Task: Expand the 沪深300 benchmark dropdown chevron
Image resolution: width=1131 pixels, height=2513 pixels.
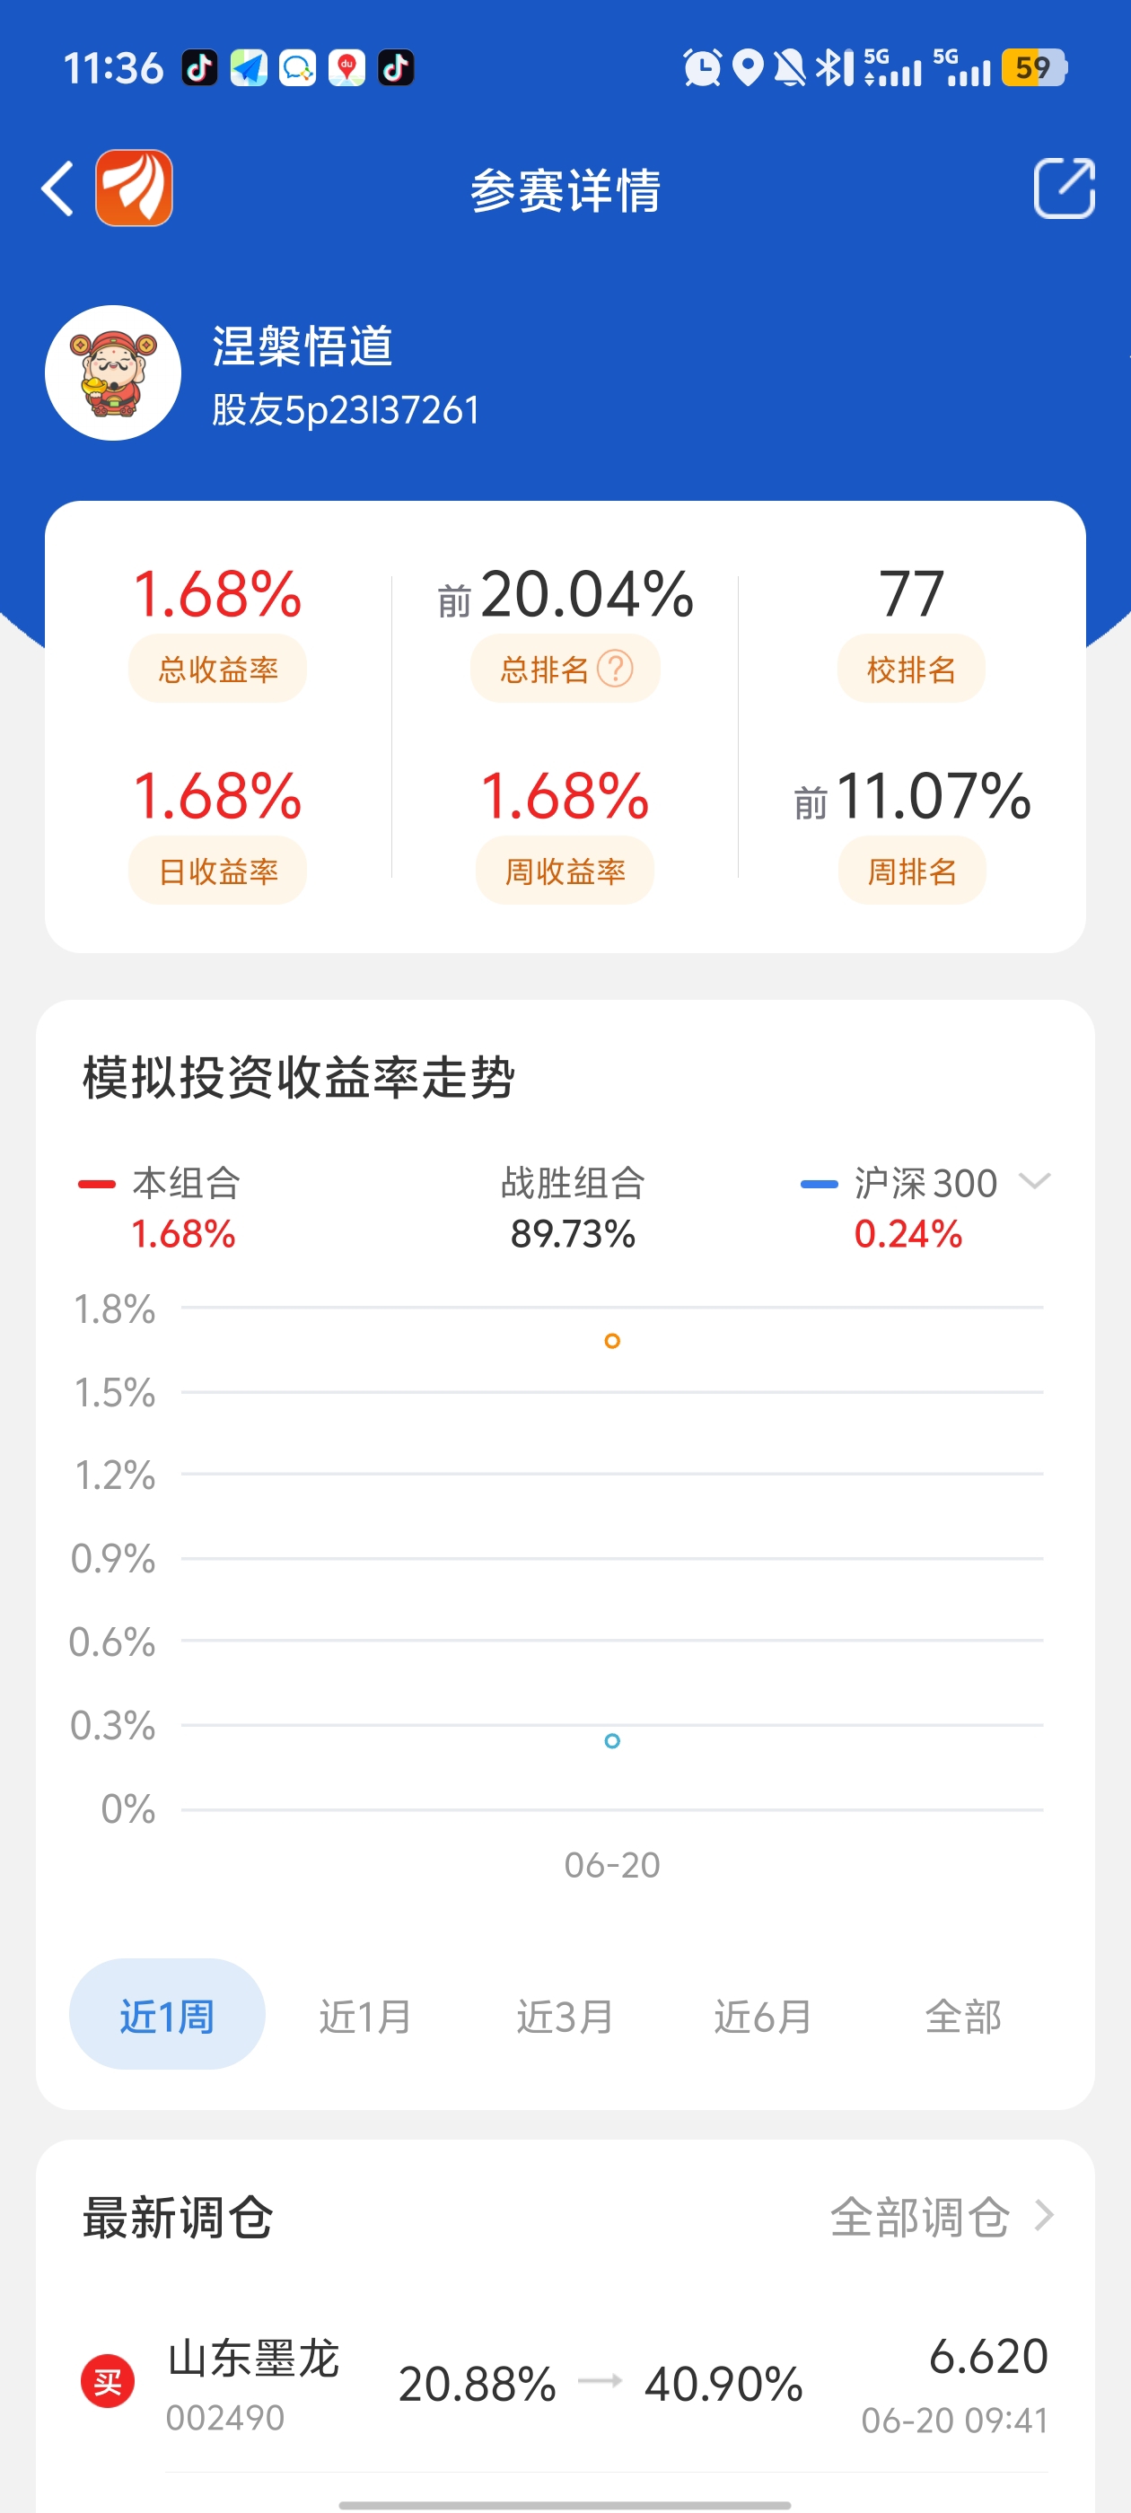Action: tap(1034, 1181)
